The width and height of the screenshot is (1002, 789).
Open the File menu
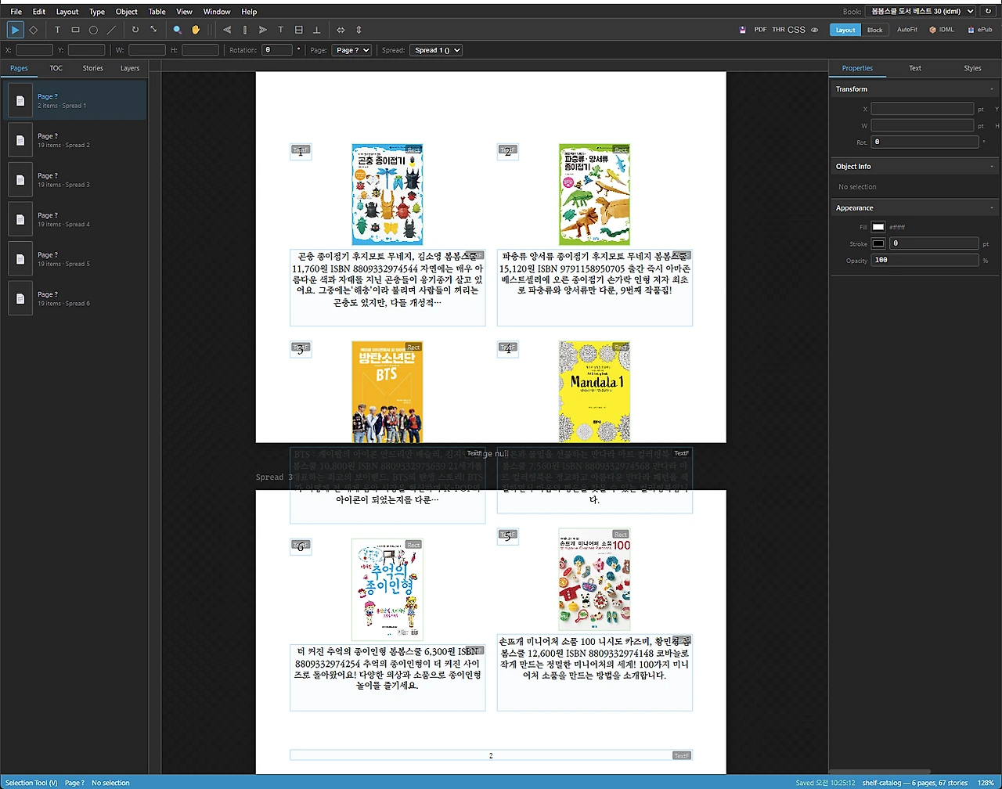click(16, 12)
